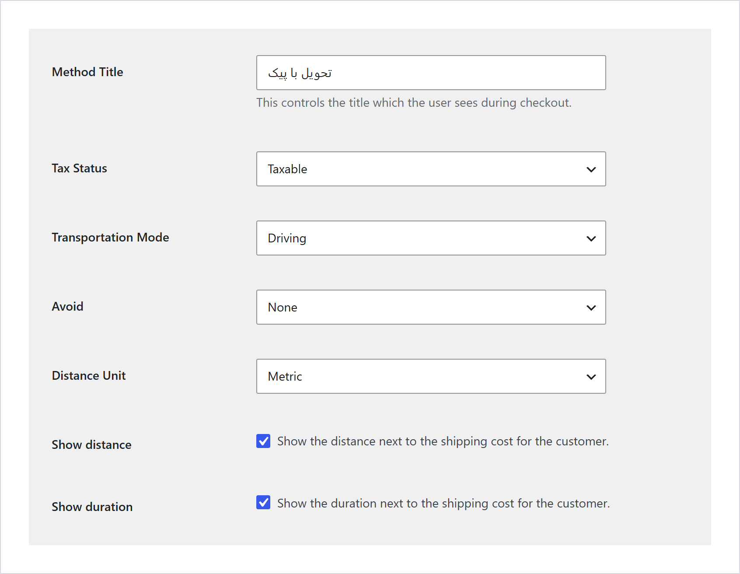Open the Tax Status dropdown
740x574 pixels.
point(431,169)
